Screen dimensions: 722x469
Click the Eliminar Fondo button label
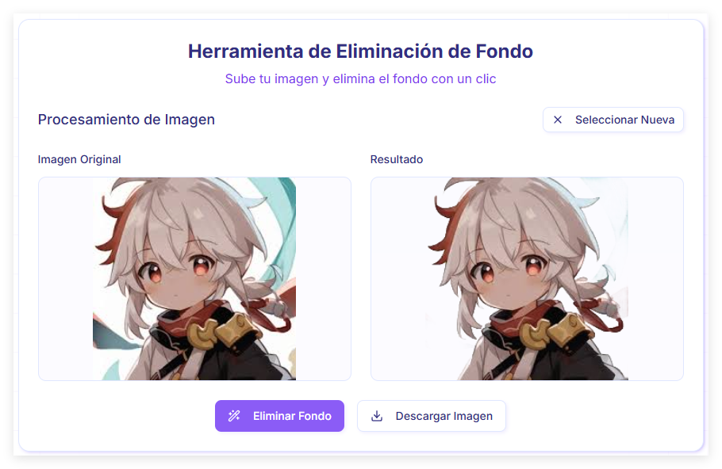coord(292,416)
